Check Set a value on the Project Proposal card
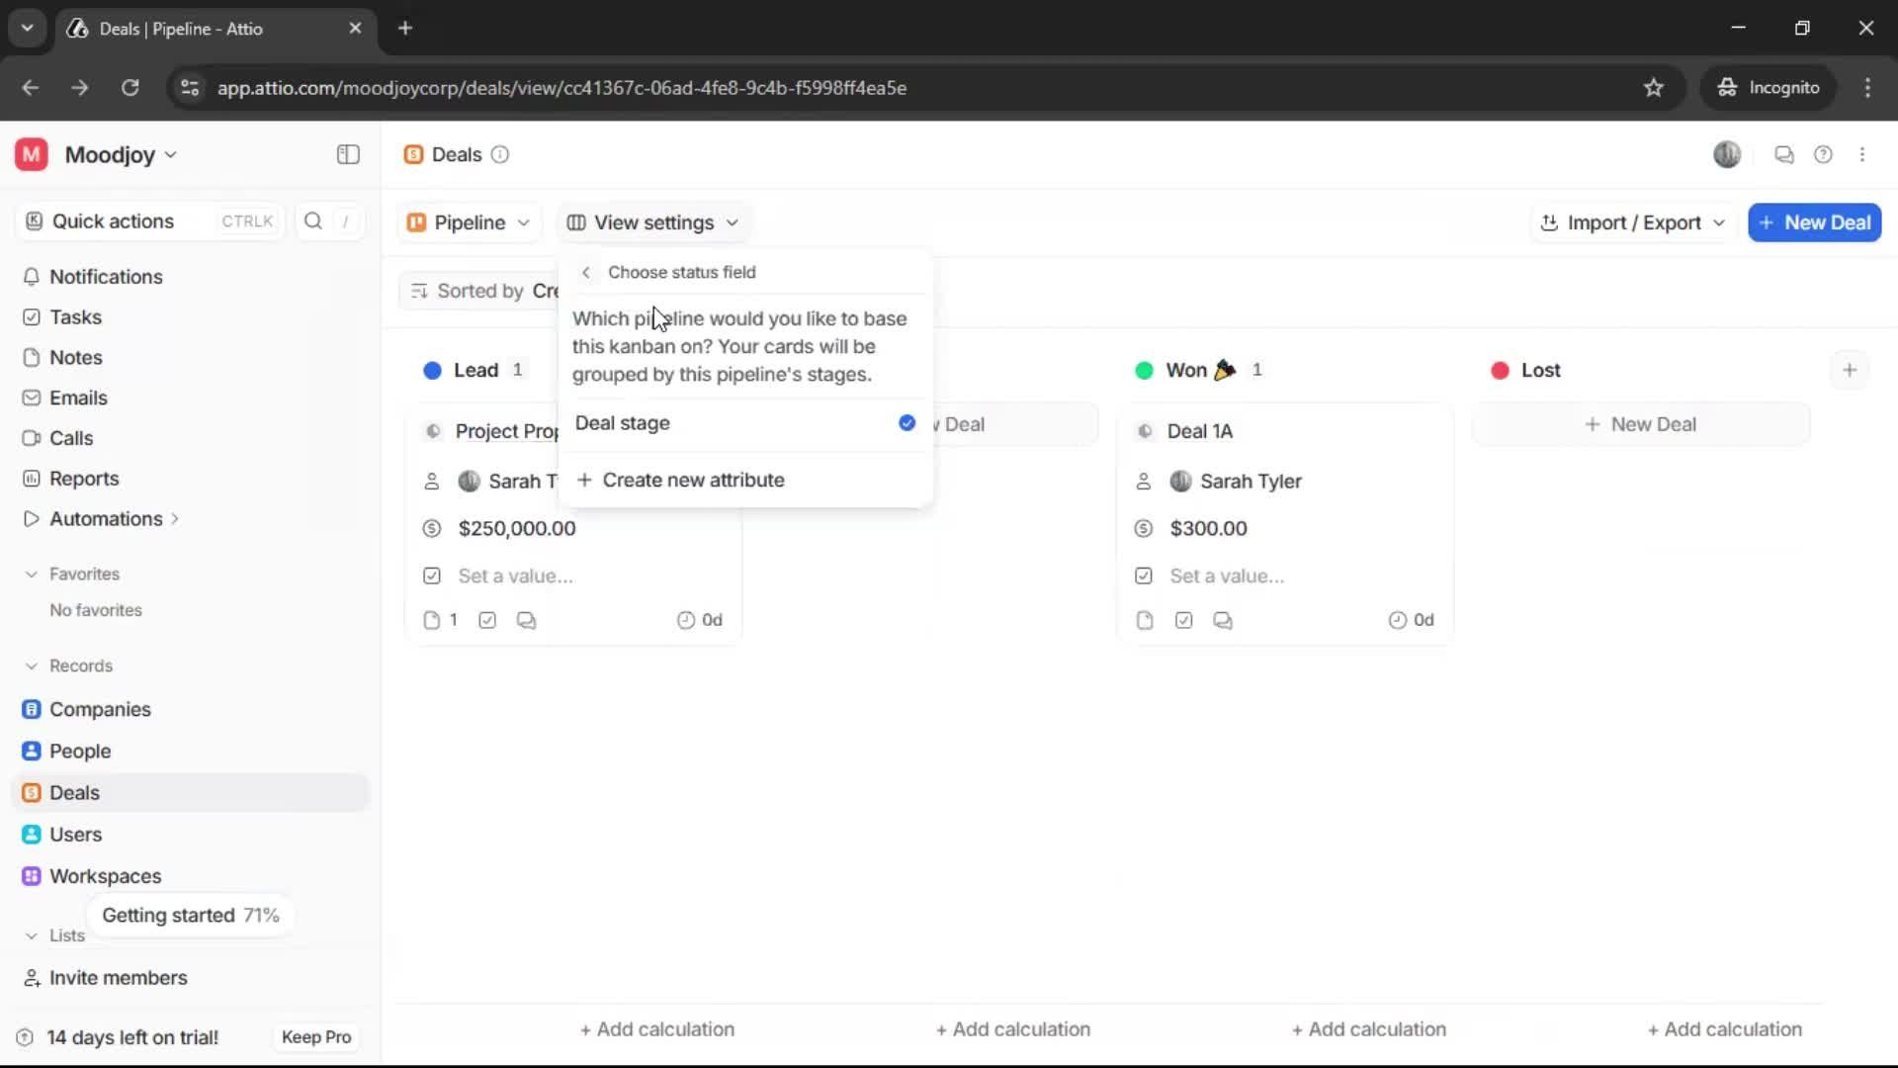Image resolution: width=1898 pixels, height=1068 pixels. [x=431, y=576]
